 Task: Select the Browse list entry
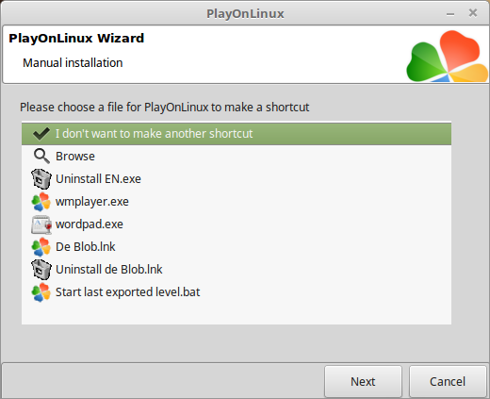click(237, 157)
